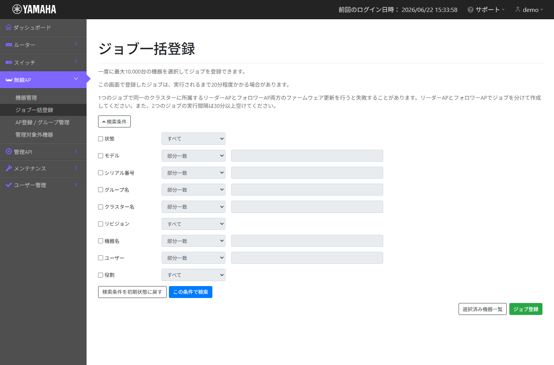Expand the 管理API sidebar chevron

76,151
